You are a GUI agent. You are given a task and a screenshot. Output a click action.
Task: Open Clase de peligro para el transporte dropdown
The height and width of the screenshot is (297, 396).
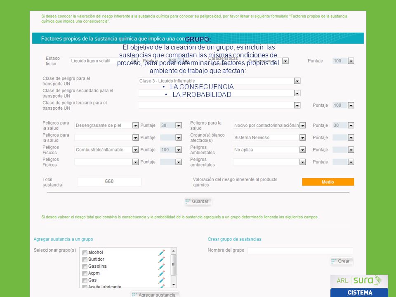click(x=297, y=81)
